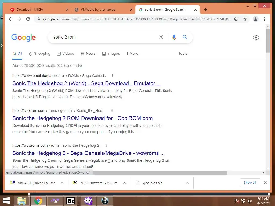Select the Shopping results tab

click(39, 53)
